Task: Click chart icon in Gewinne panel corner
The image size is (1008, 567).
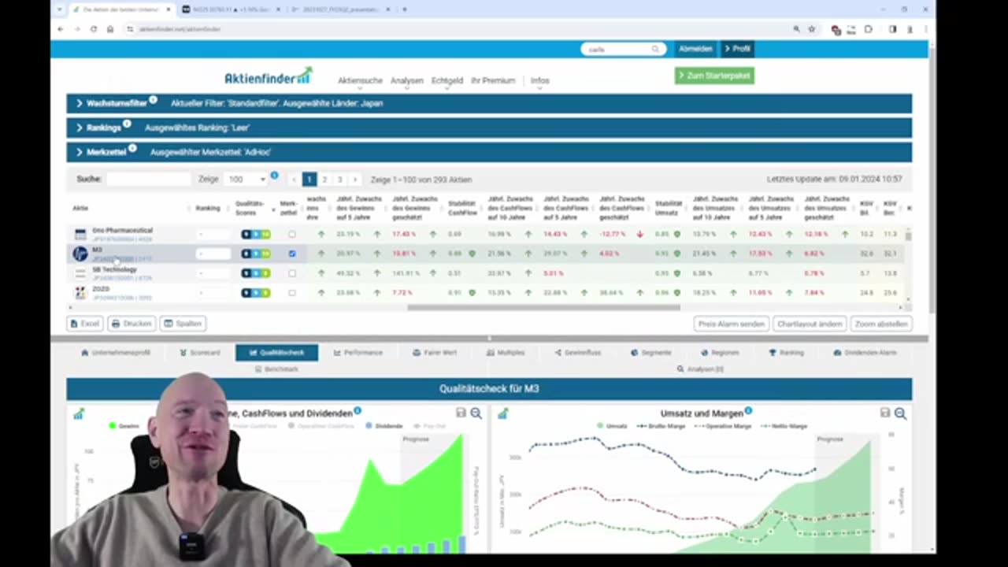Action: [79, 413]
